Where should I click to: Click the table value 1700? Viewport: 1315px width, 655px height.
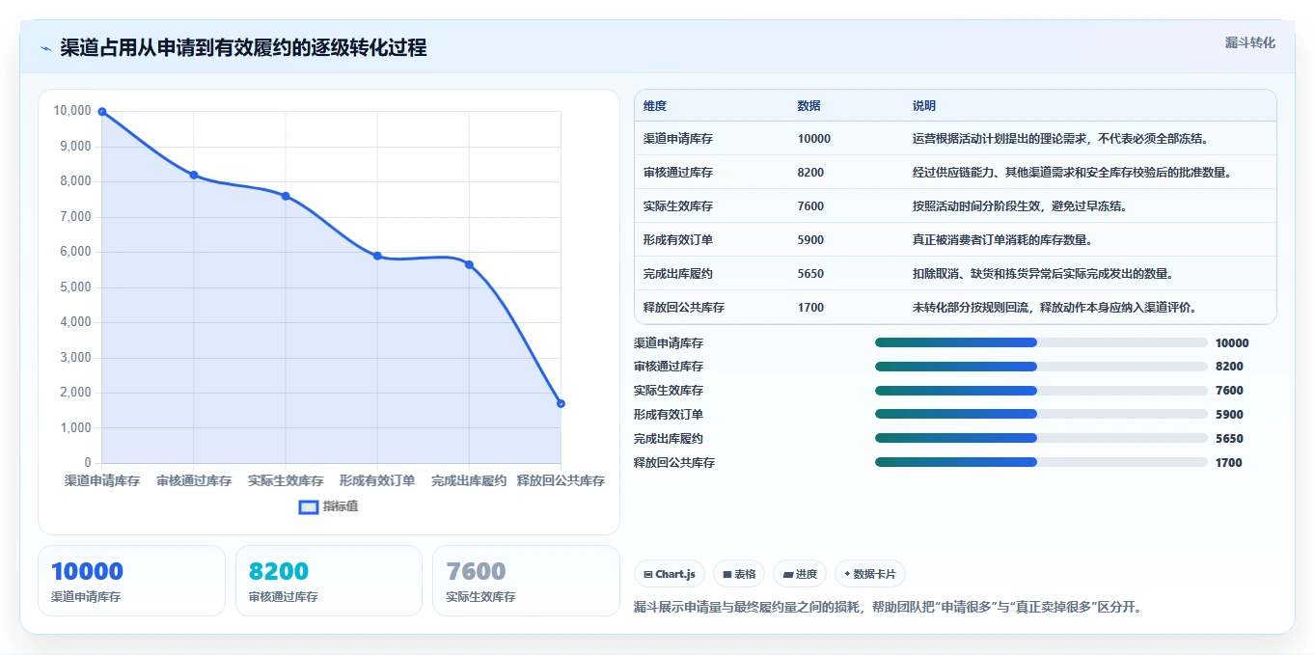pos(810,308)
